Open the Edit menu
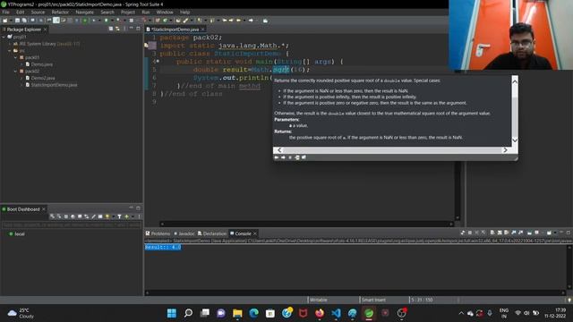 [x=20, y=12]
